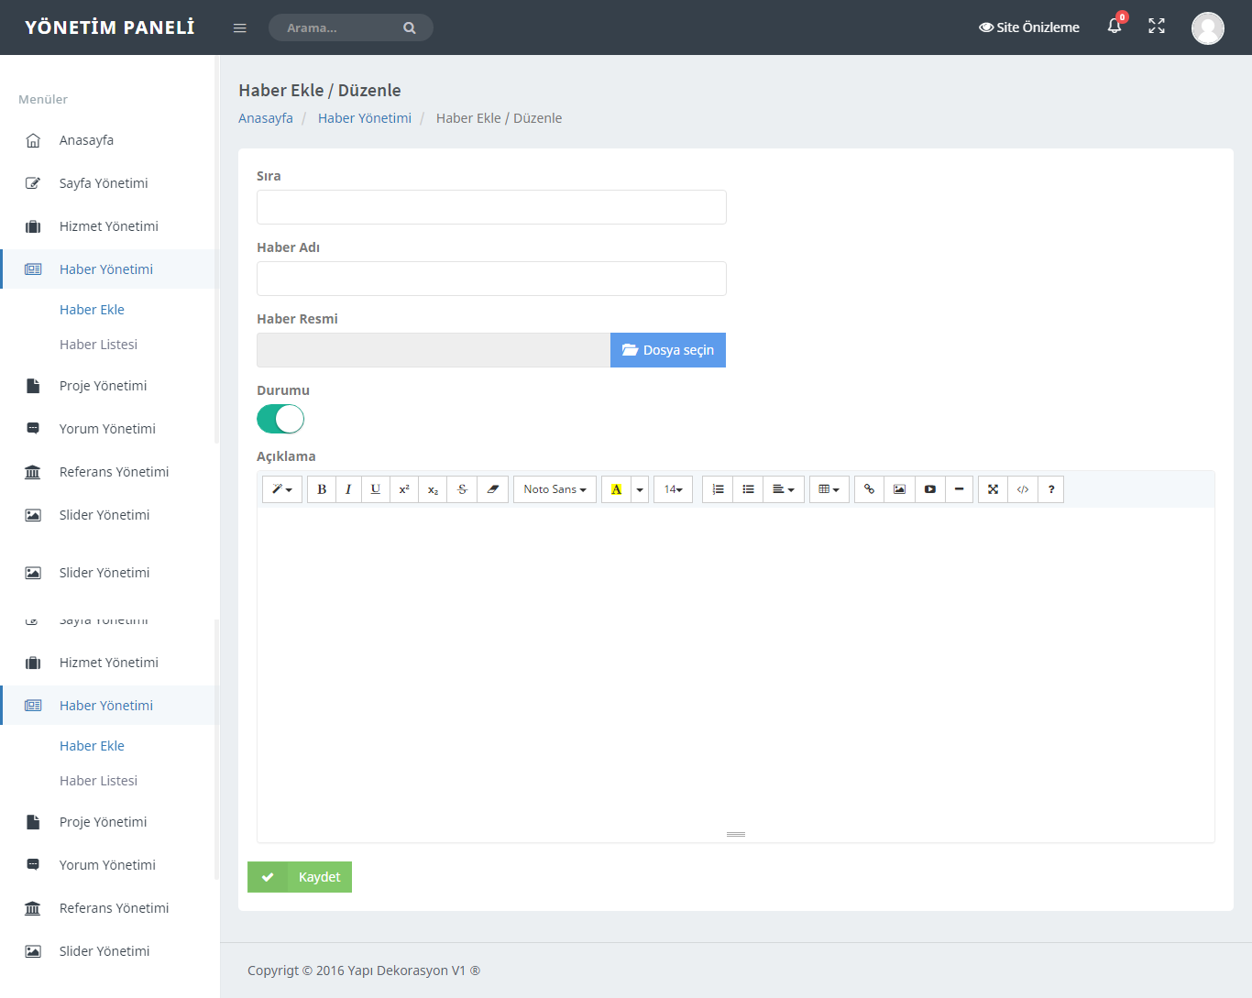Toggle bold formatting in the editor
Screen dimensions: 1252x998
point(322,489)
